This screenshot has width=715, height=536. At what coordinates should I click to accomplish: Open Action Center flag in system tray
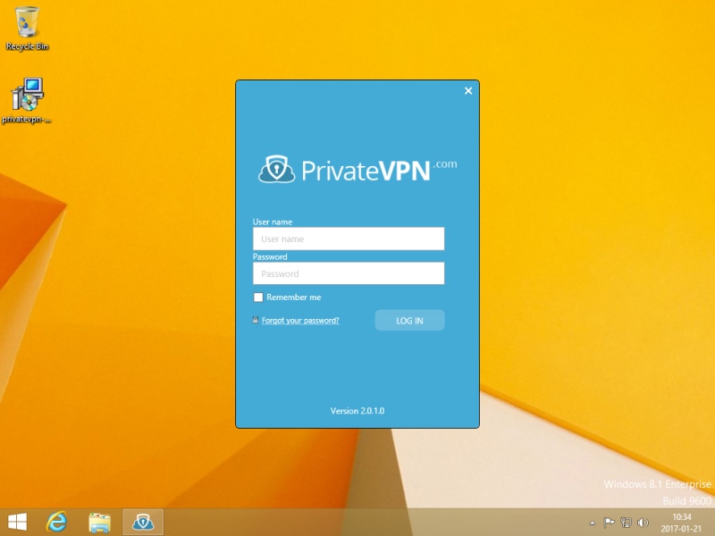pos(609,523)
